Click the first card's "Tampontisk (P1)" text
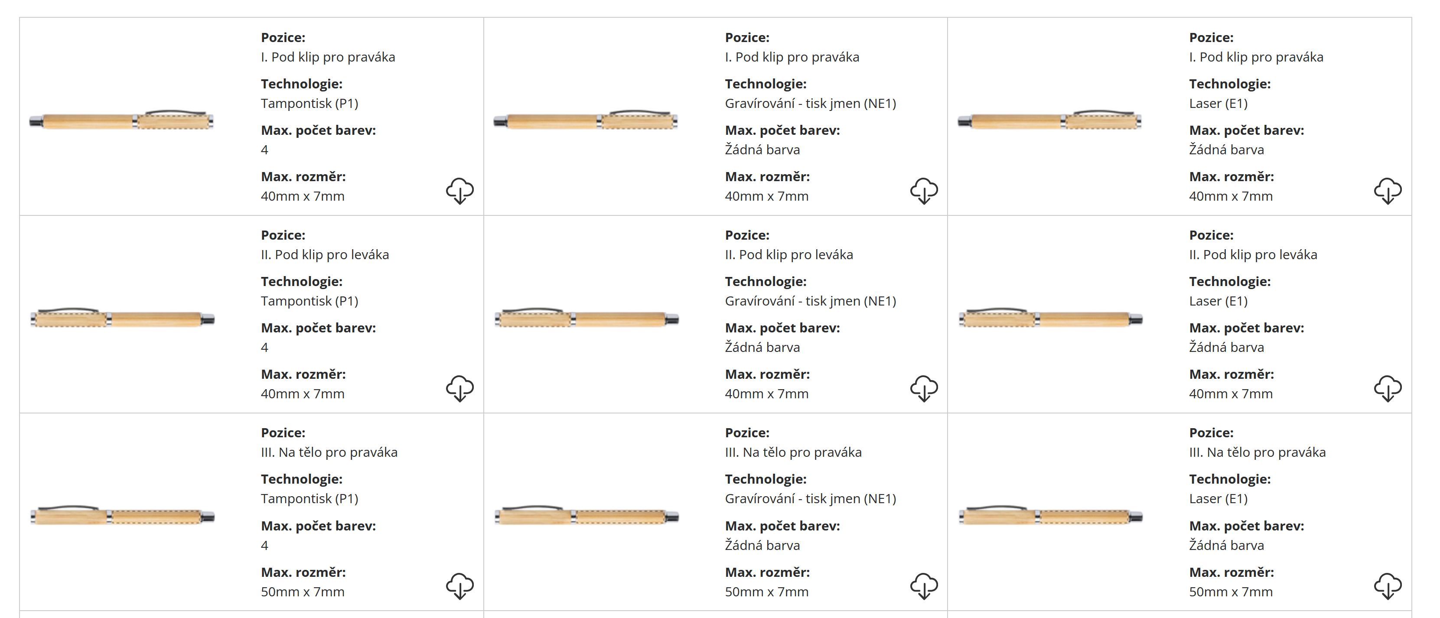 click(309, 104)
